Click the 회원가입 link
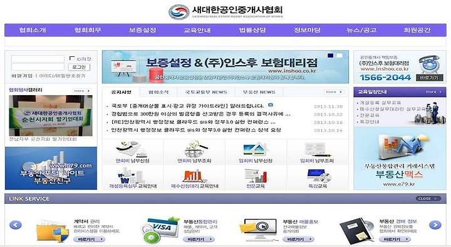The height and width of the screenshot is (247, 451). click(22, 76)
